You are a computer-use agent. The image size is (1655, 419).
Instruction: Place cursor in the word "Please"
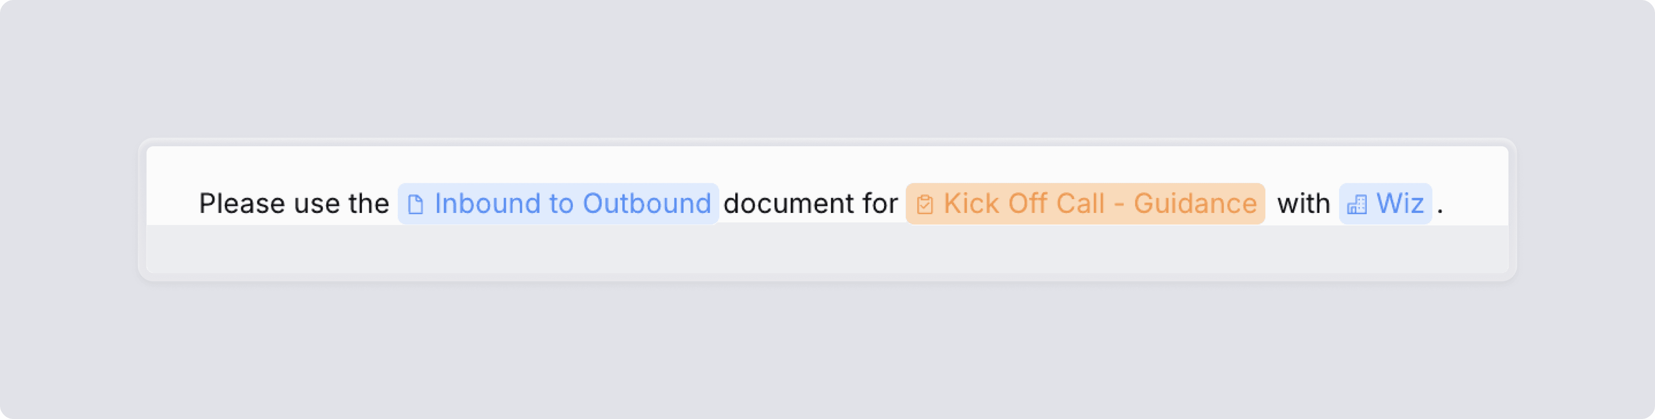tap(242, 203)
